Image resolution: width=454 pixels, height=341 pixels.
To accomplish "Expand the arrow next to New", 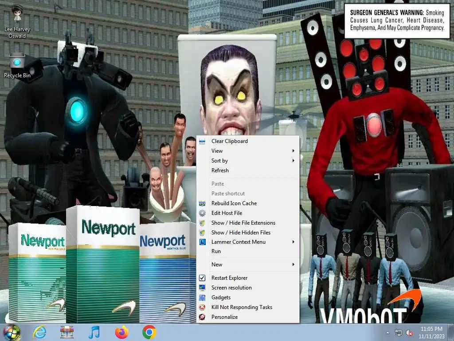I will 294,265.
